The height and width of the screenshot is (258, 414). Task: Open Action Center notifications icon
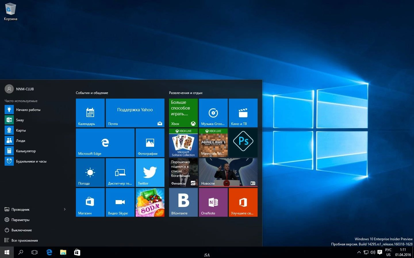380,252
